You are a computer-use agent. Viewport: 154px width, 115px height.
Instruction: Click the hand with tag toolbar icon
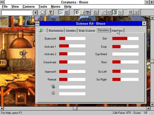(x=77, y=13)
